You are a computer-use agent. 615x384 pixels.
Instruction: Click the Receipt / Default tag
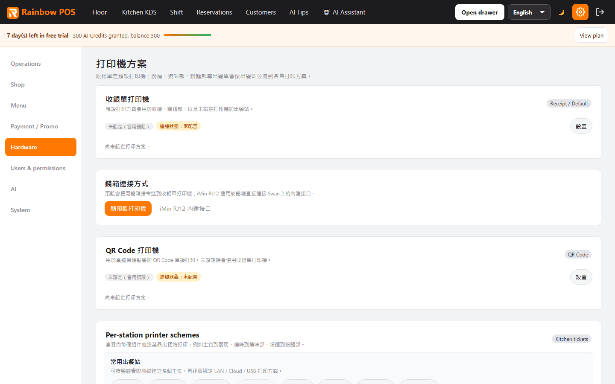click(x=569, y=104)
